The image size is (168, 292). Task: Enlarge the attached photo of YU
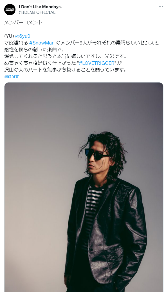(x=84, y=187)
